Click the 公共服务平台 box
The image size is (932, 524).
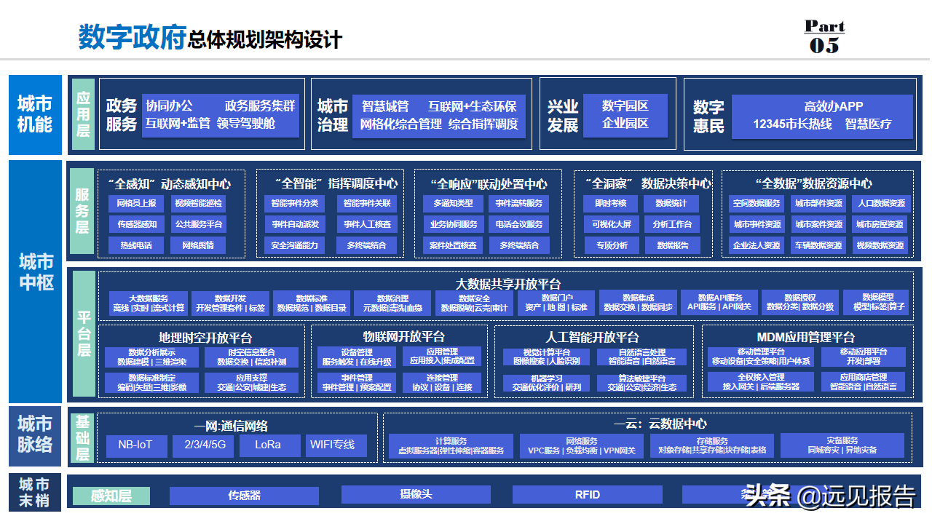tap(198, 224)
